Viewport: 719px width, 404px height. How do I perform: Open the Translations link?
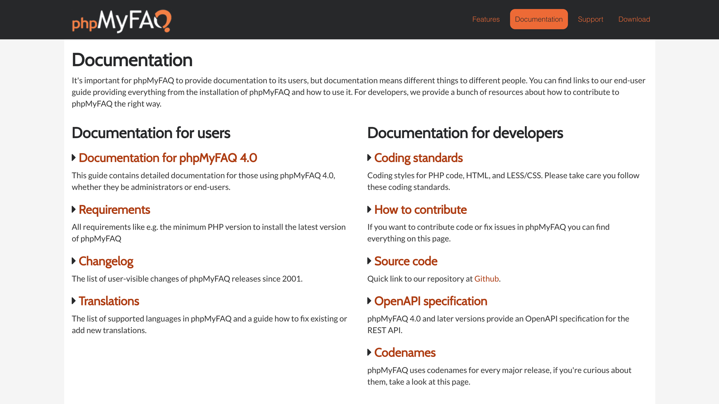109,301
